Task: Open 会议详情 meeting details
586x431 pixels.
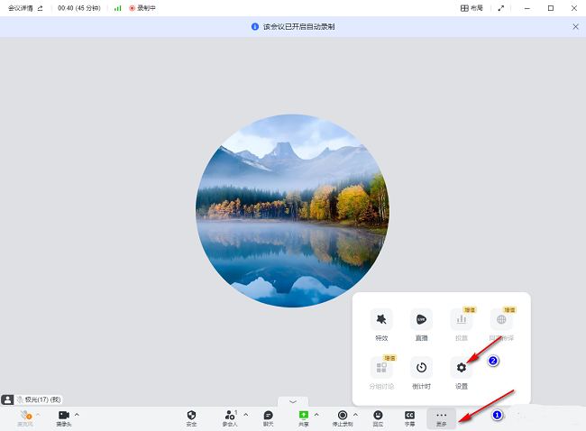Action: pyautogui.click(x=25, y=7)
